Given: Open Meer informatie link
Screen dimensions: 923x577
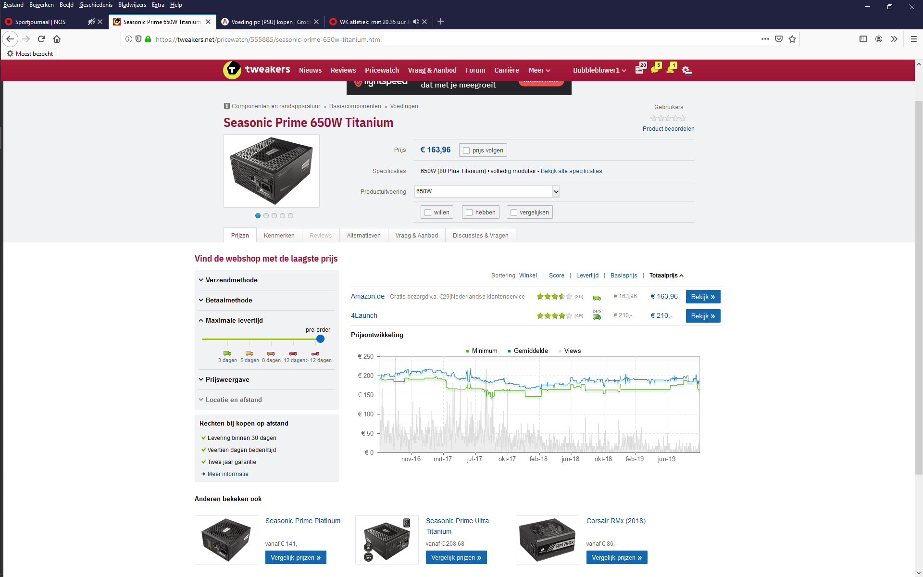Looking at the screenshot, I should (228, 474).
